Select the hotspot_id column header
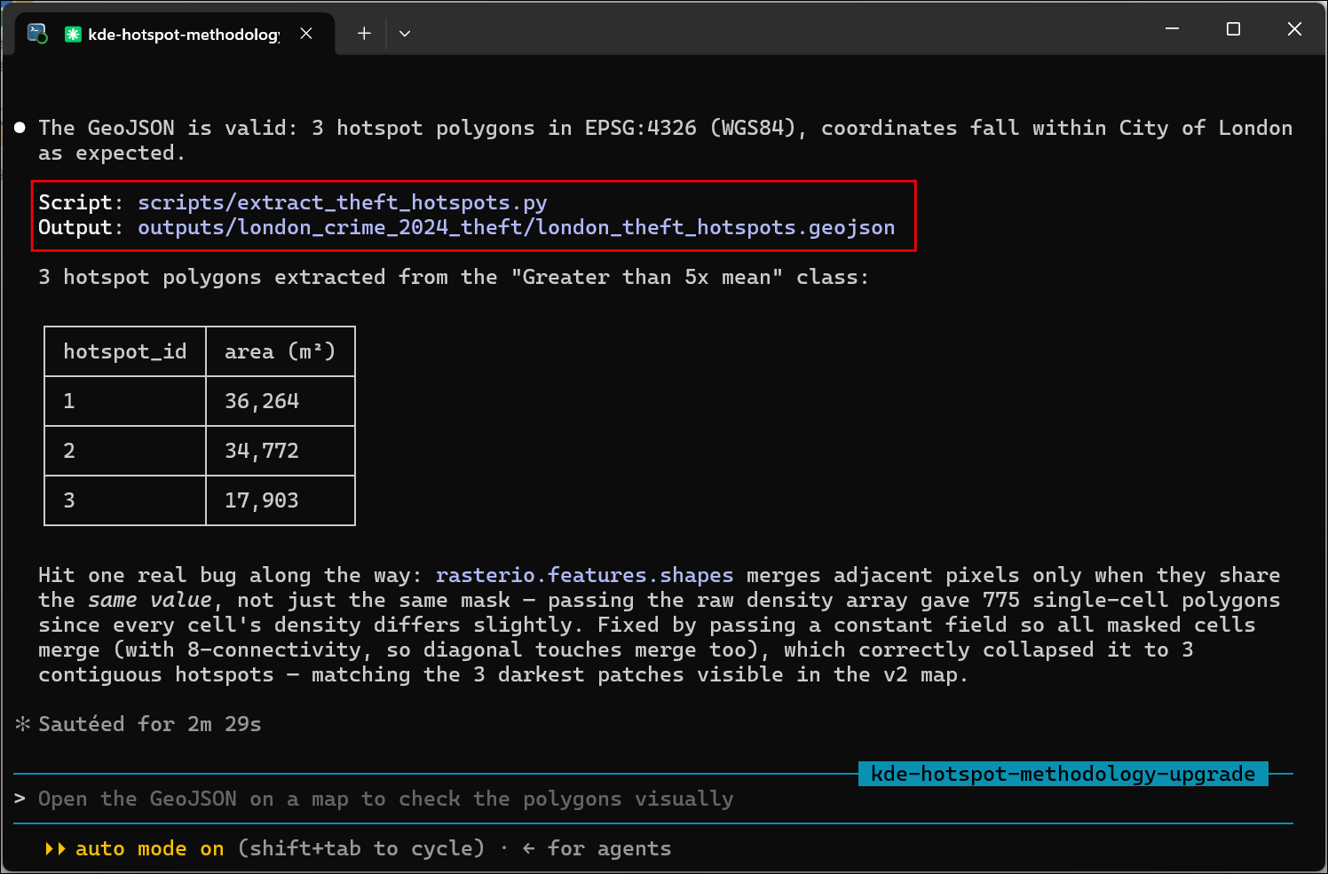The height and width of the screenshot is (874, 1328). click(125, 351)
